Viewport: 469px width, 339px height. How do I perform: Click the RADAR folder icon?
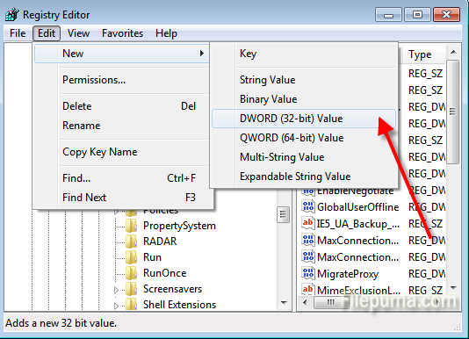[132, 242]
